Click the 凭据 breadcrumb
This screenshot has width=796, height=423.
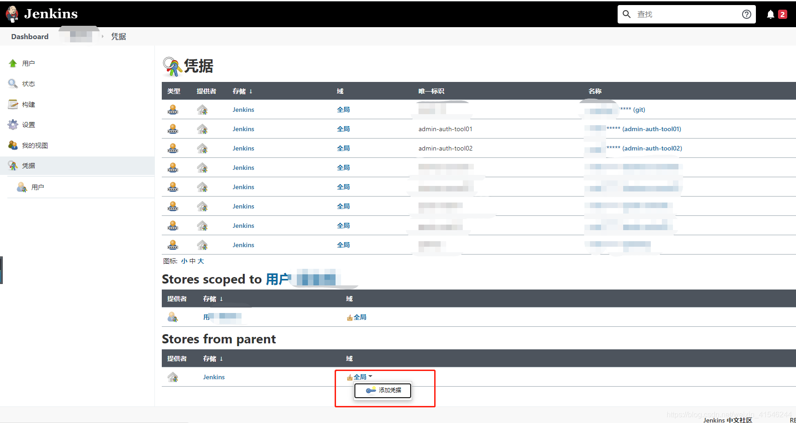(118, 36)
